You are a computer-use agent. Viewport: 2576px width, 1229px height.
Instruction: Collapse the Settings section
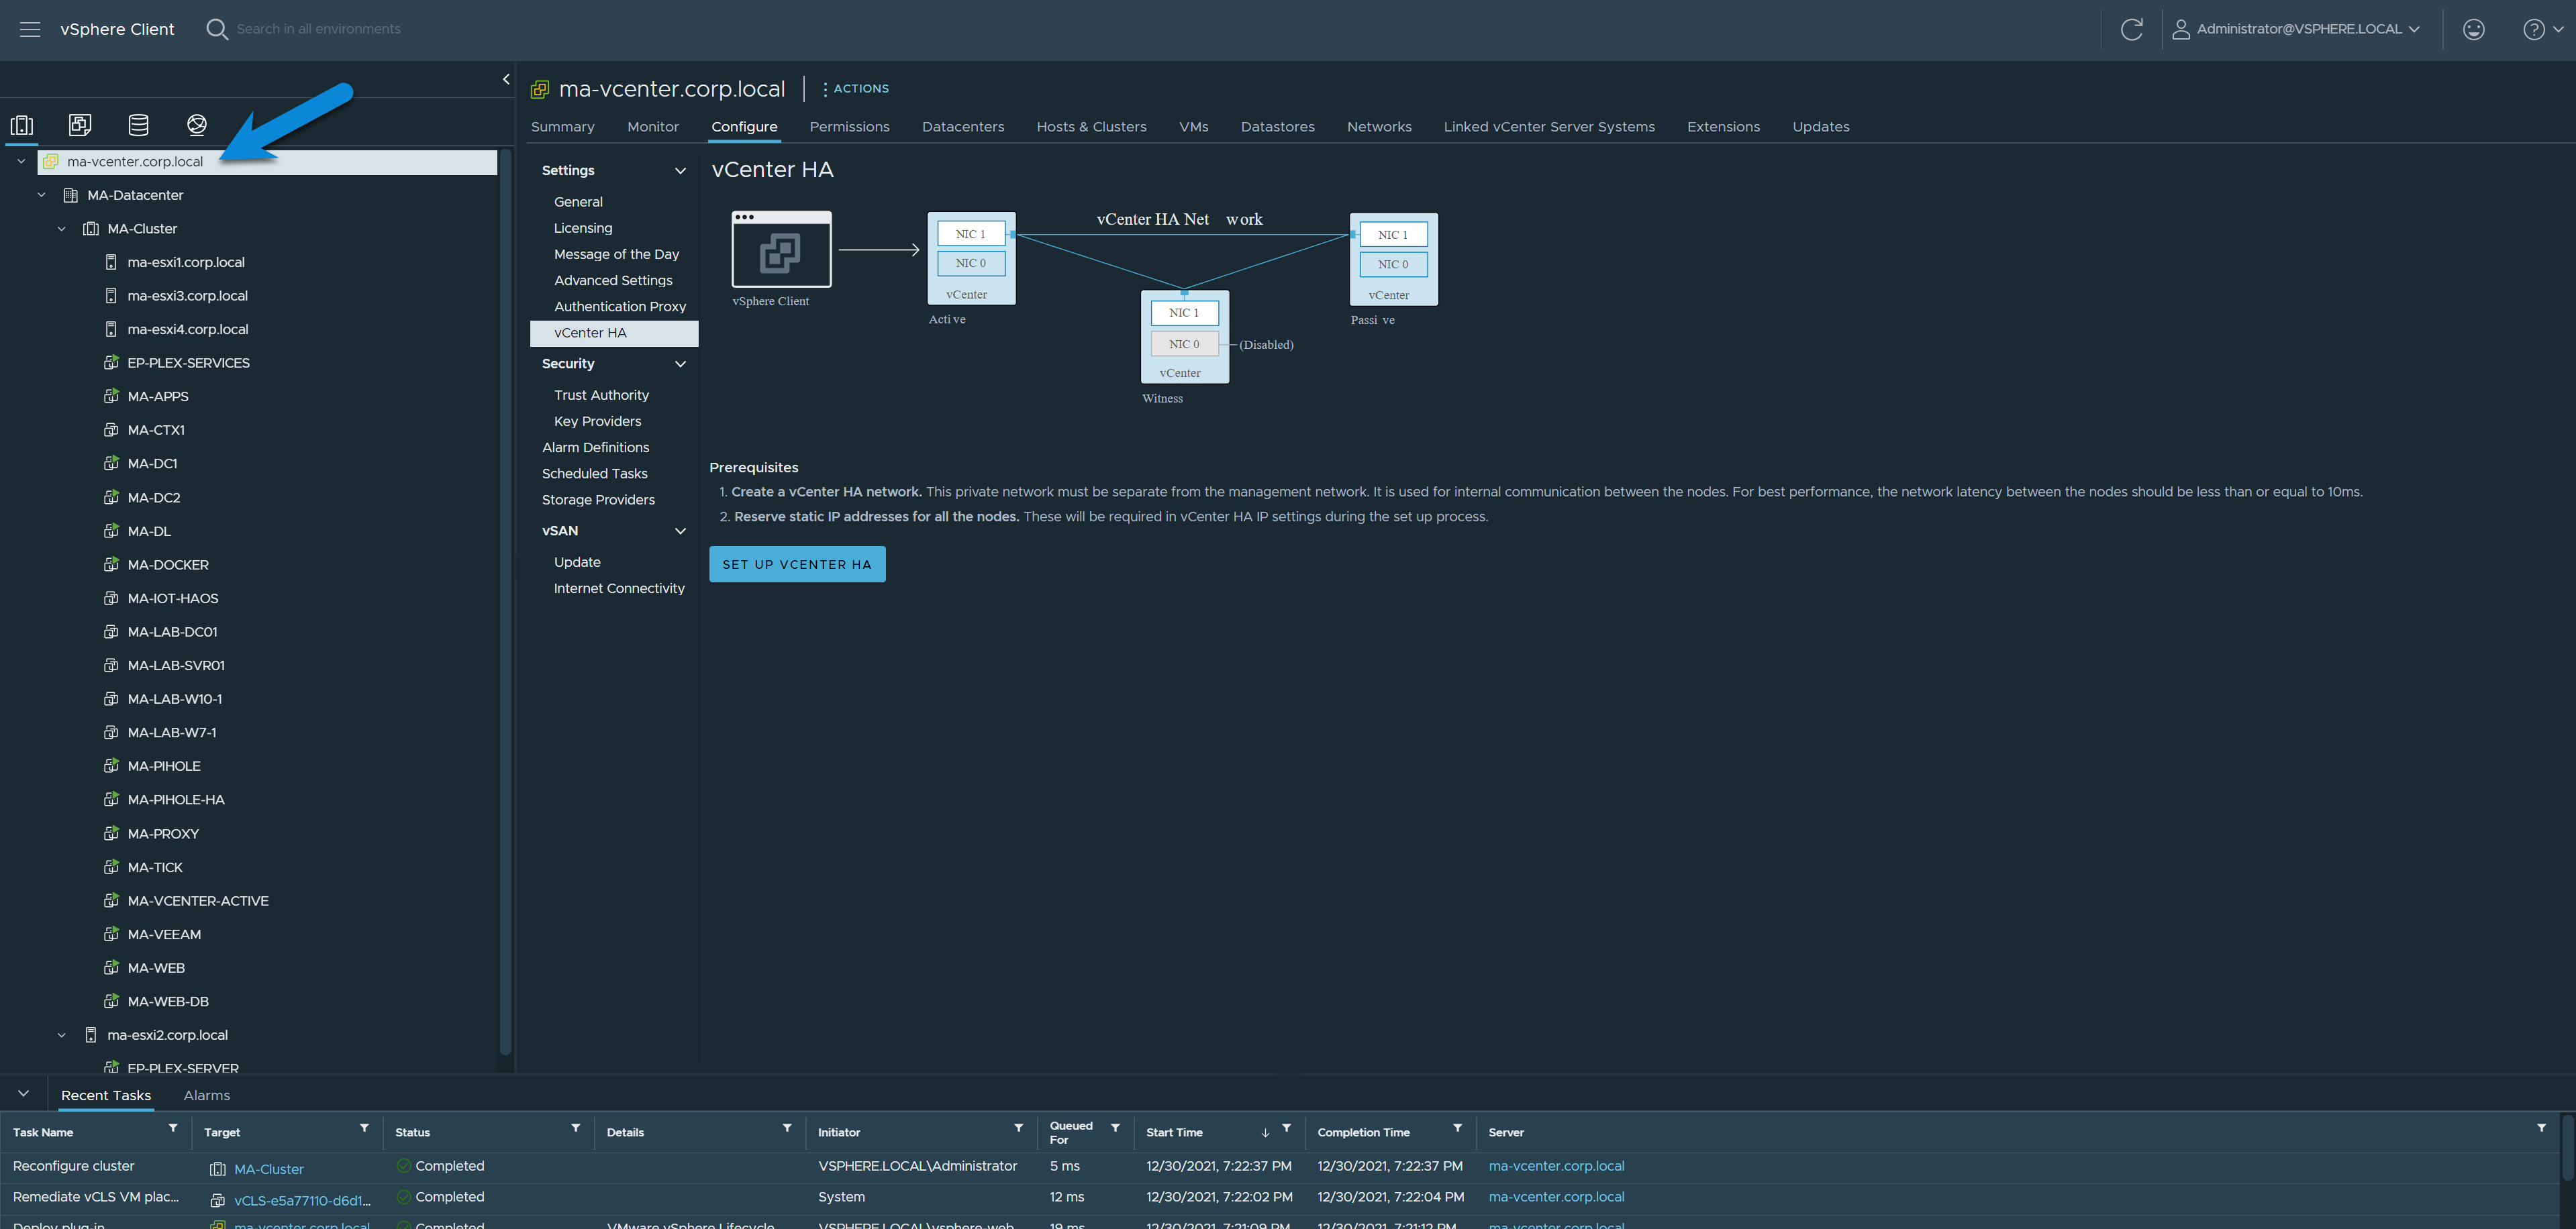[x=681, y=171]
